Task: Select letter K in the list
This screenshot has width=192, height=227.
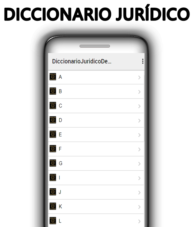Action: point(96,207)
